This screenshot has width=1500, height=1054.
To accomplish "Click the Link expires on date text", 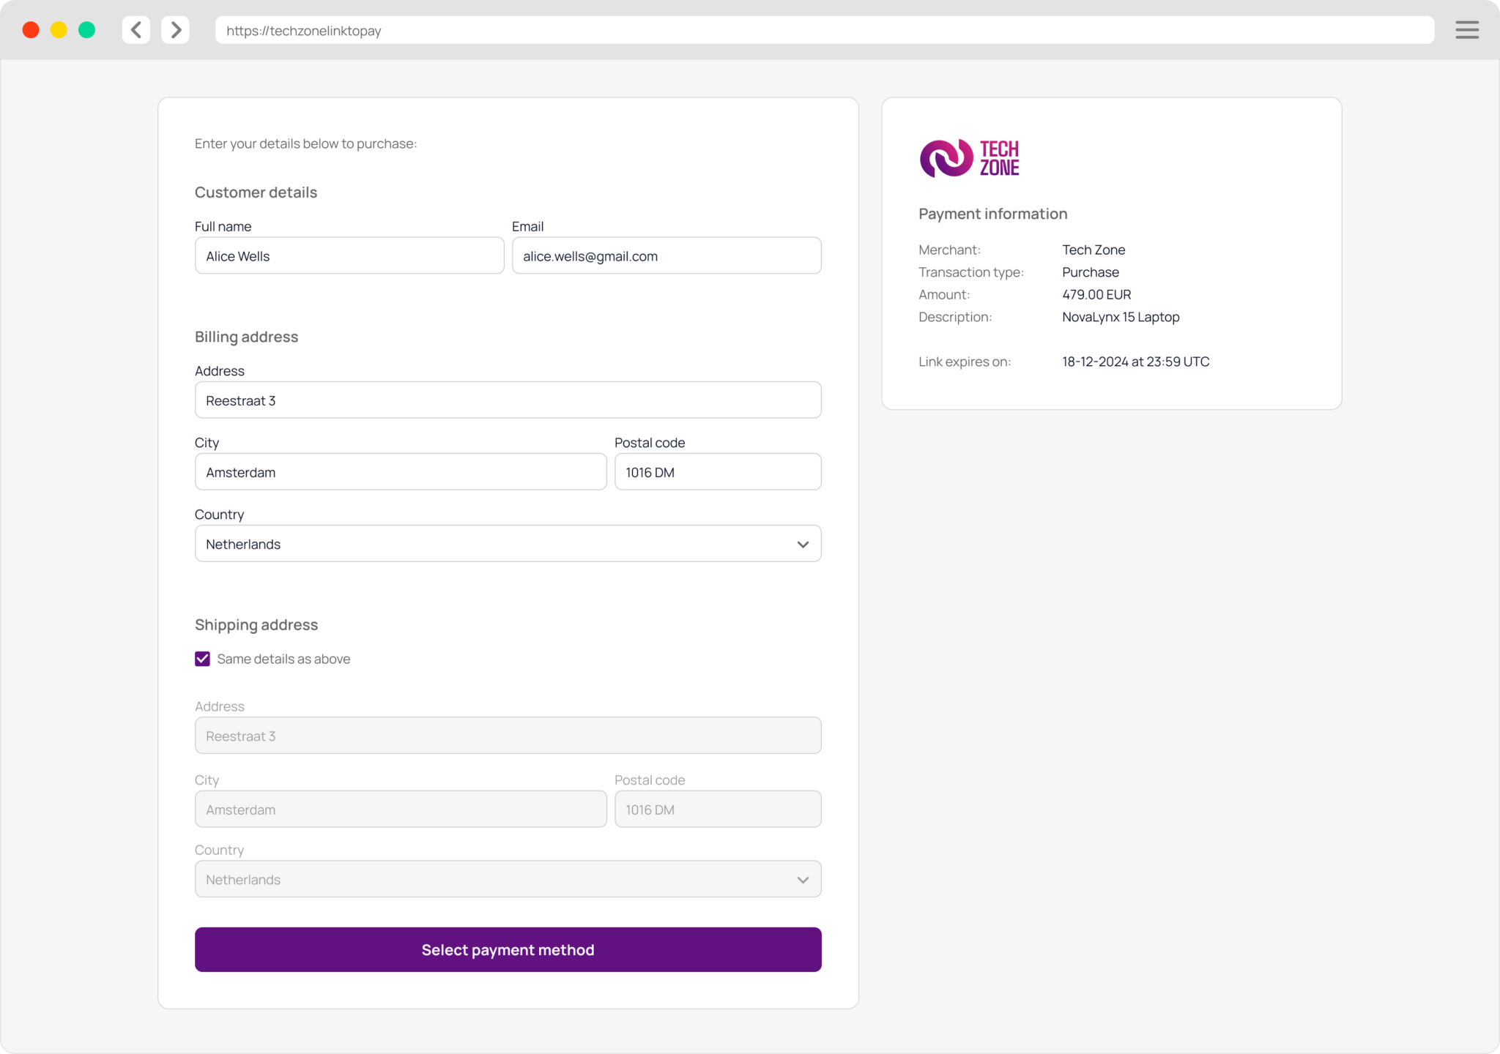I will pyautogui.click(x=1135, y=361).
